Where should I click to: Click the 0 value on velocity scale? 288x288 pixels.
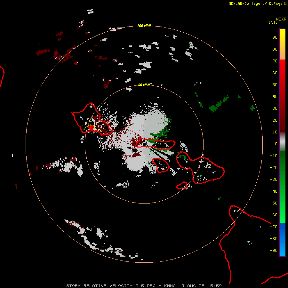pyautogui.click(x=276, y=144)
